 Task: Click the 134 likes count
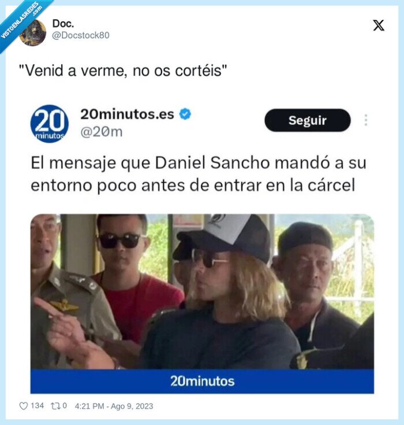pos(37,406)
